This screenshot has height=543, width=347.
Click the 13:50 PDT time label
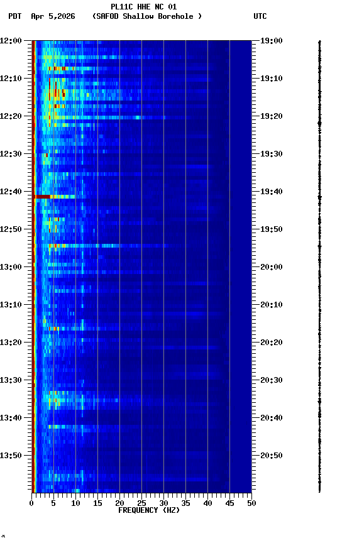coord(11,456)
